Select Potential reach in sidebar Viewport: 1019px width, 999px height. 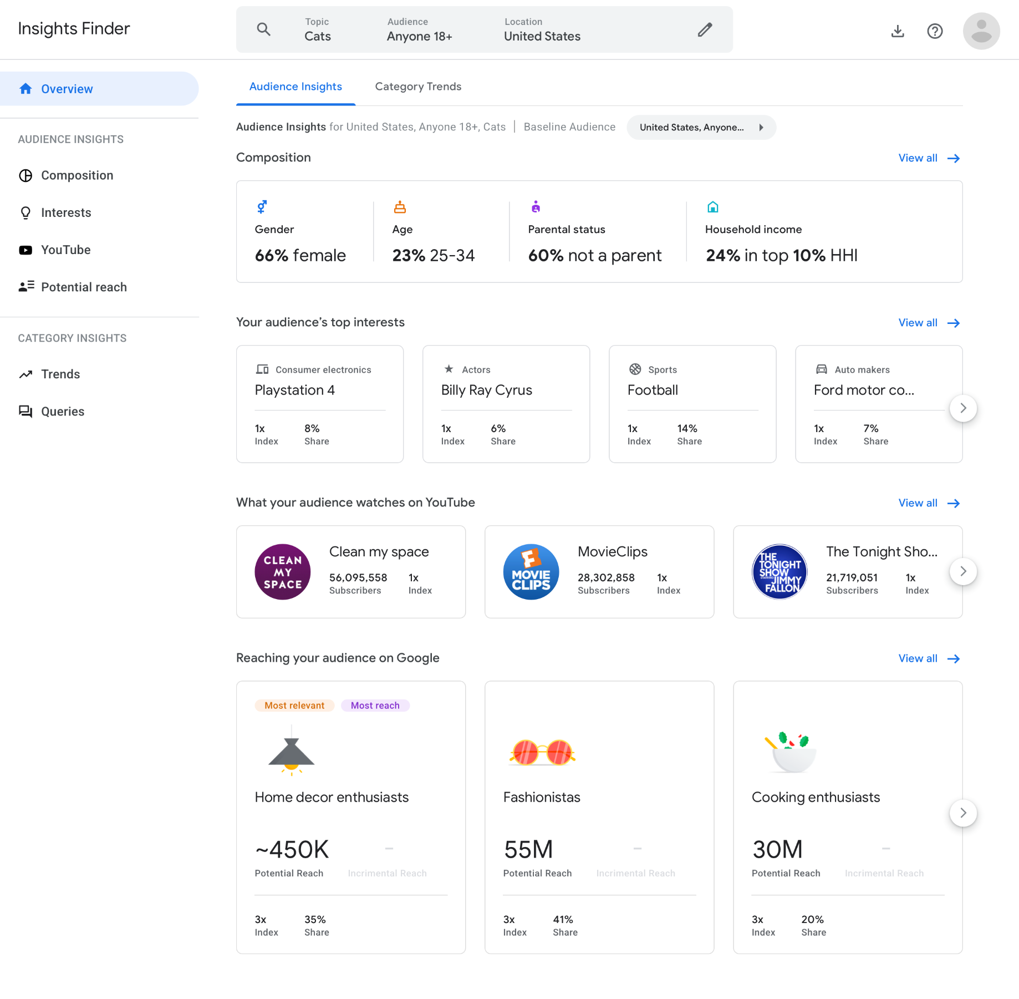[84, 287]
